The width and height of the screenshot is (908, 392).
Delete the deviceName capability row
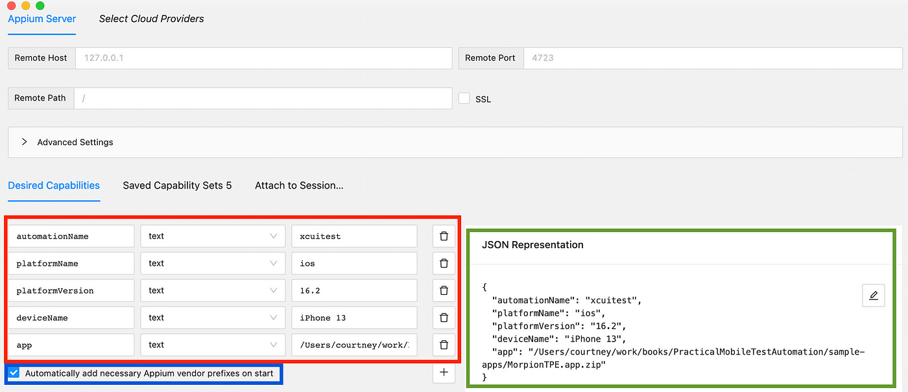point(444,318)
